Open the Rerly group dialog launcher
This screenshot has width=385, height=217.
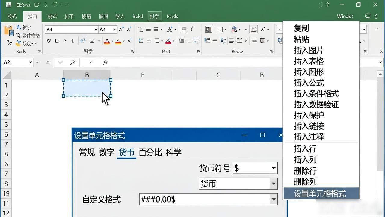[x=39, y=52]
